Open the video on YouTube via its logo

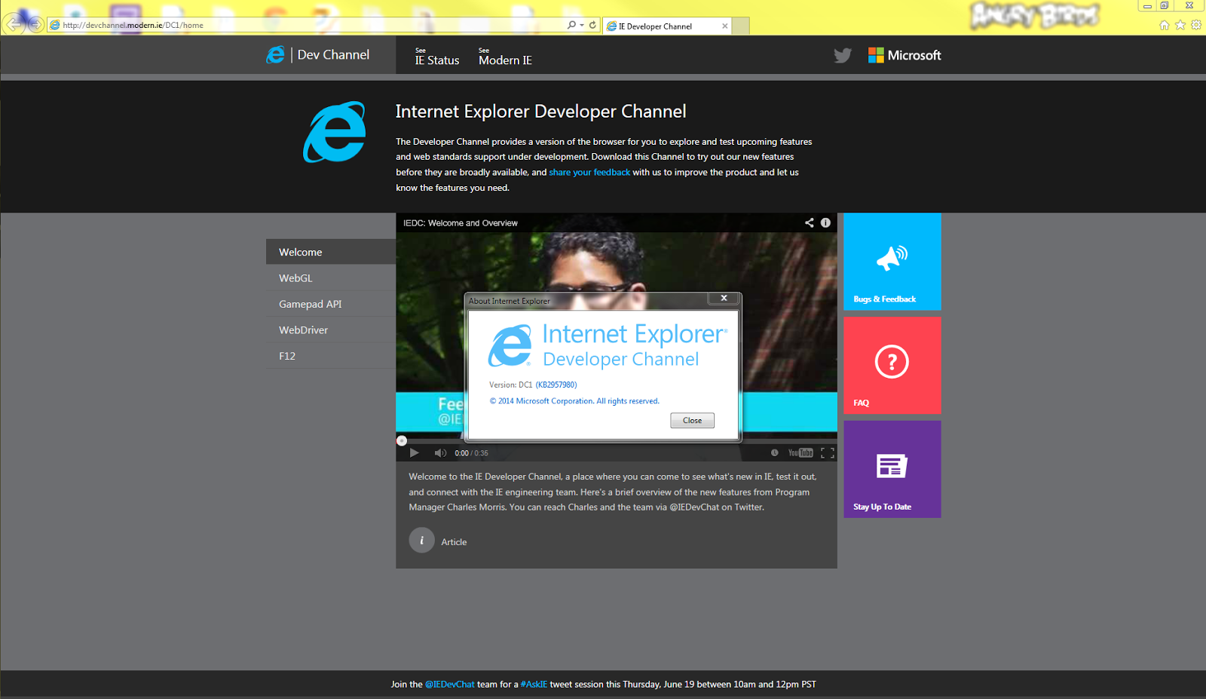(x=799, y=452)
